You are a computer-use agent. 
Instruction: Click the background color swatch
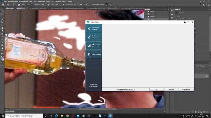coord(3,60)
